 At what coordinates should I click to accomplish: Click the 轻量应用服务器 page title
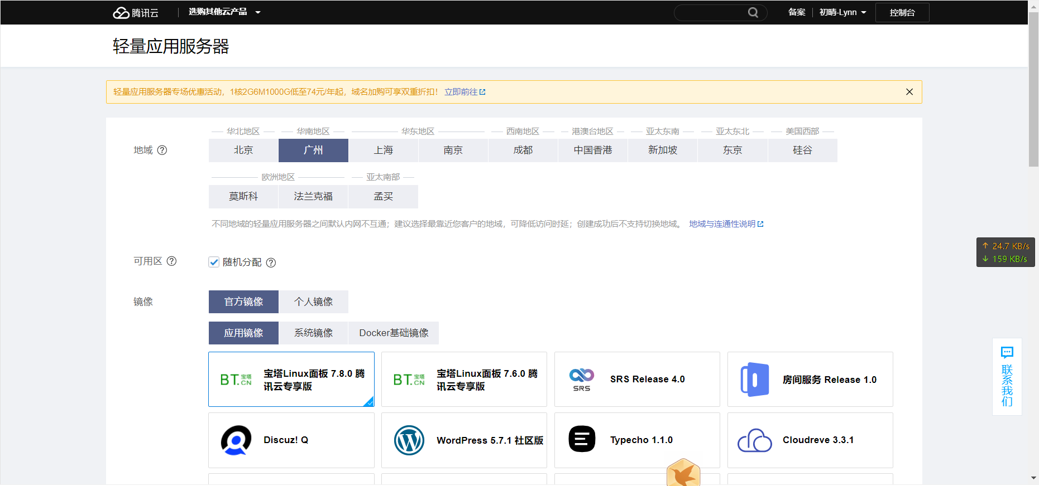[171, 46]
